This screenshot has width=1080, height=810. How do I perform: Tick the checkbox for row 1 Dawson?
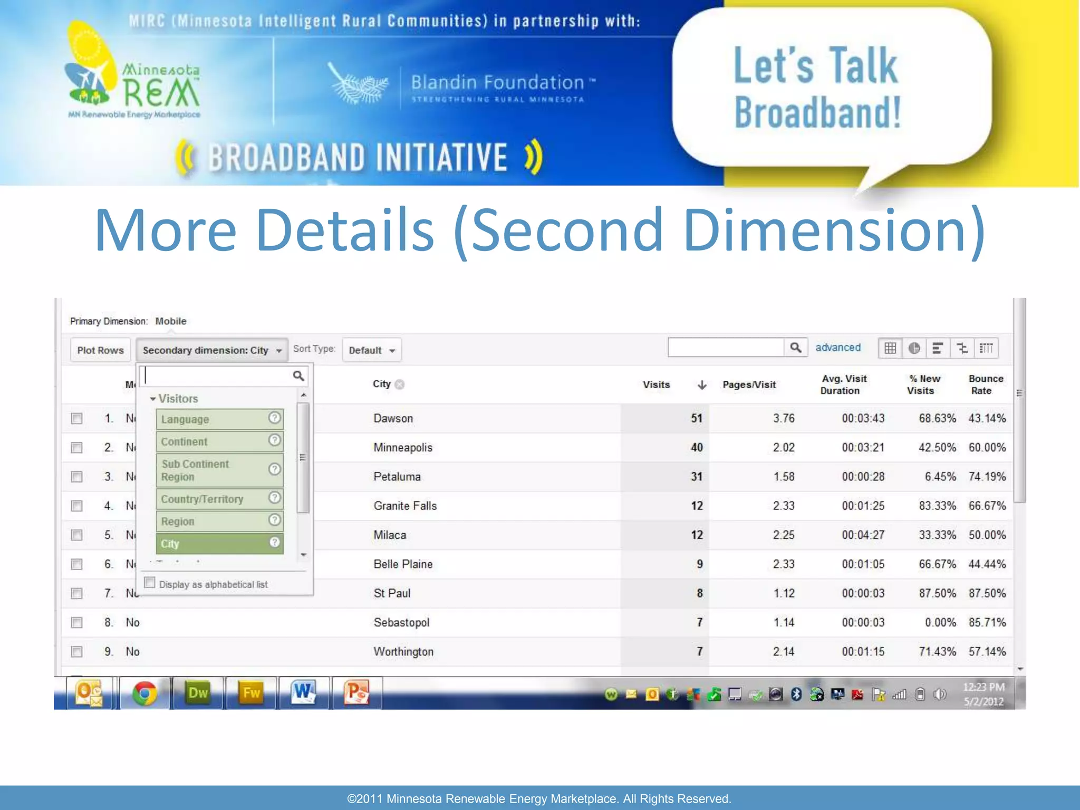point(77,419)
